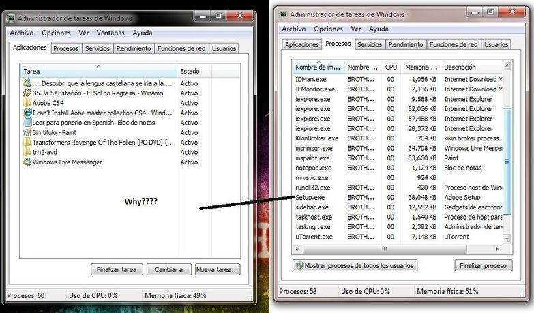Screen dimensions: 534x313
Task: Open Ayuda menu in left window
Action: tap(143, 33)
